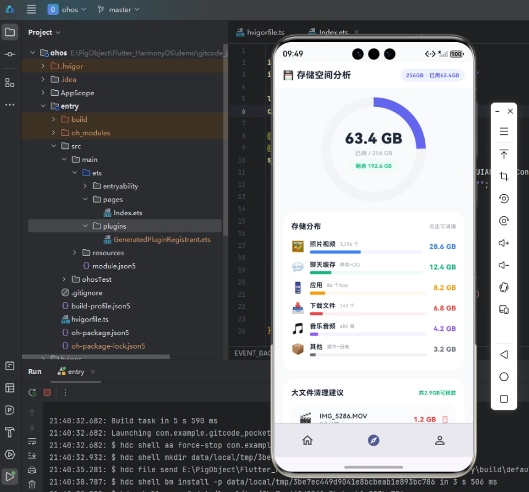
Task: Tap emulator recent apps square button
Action: click(504, 399)
